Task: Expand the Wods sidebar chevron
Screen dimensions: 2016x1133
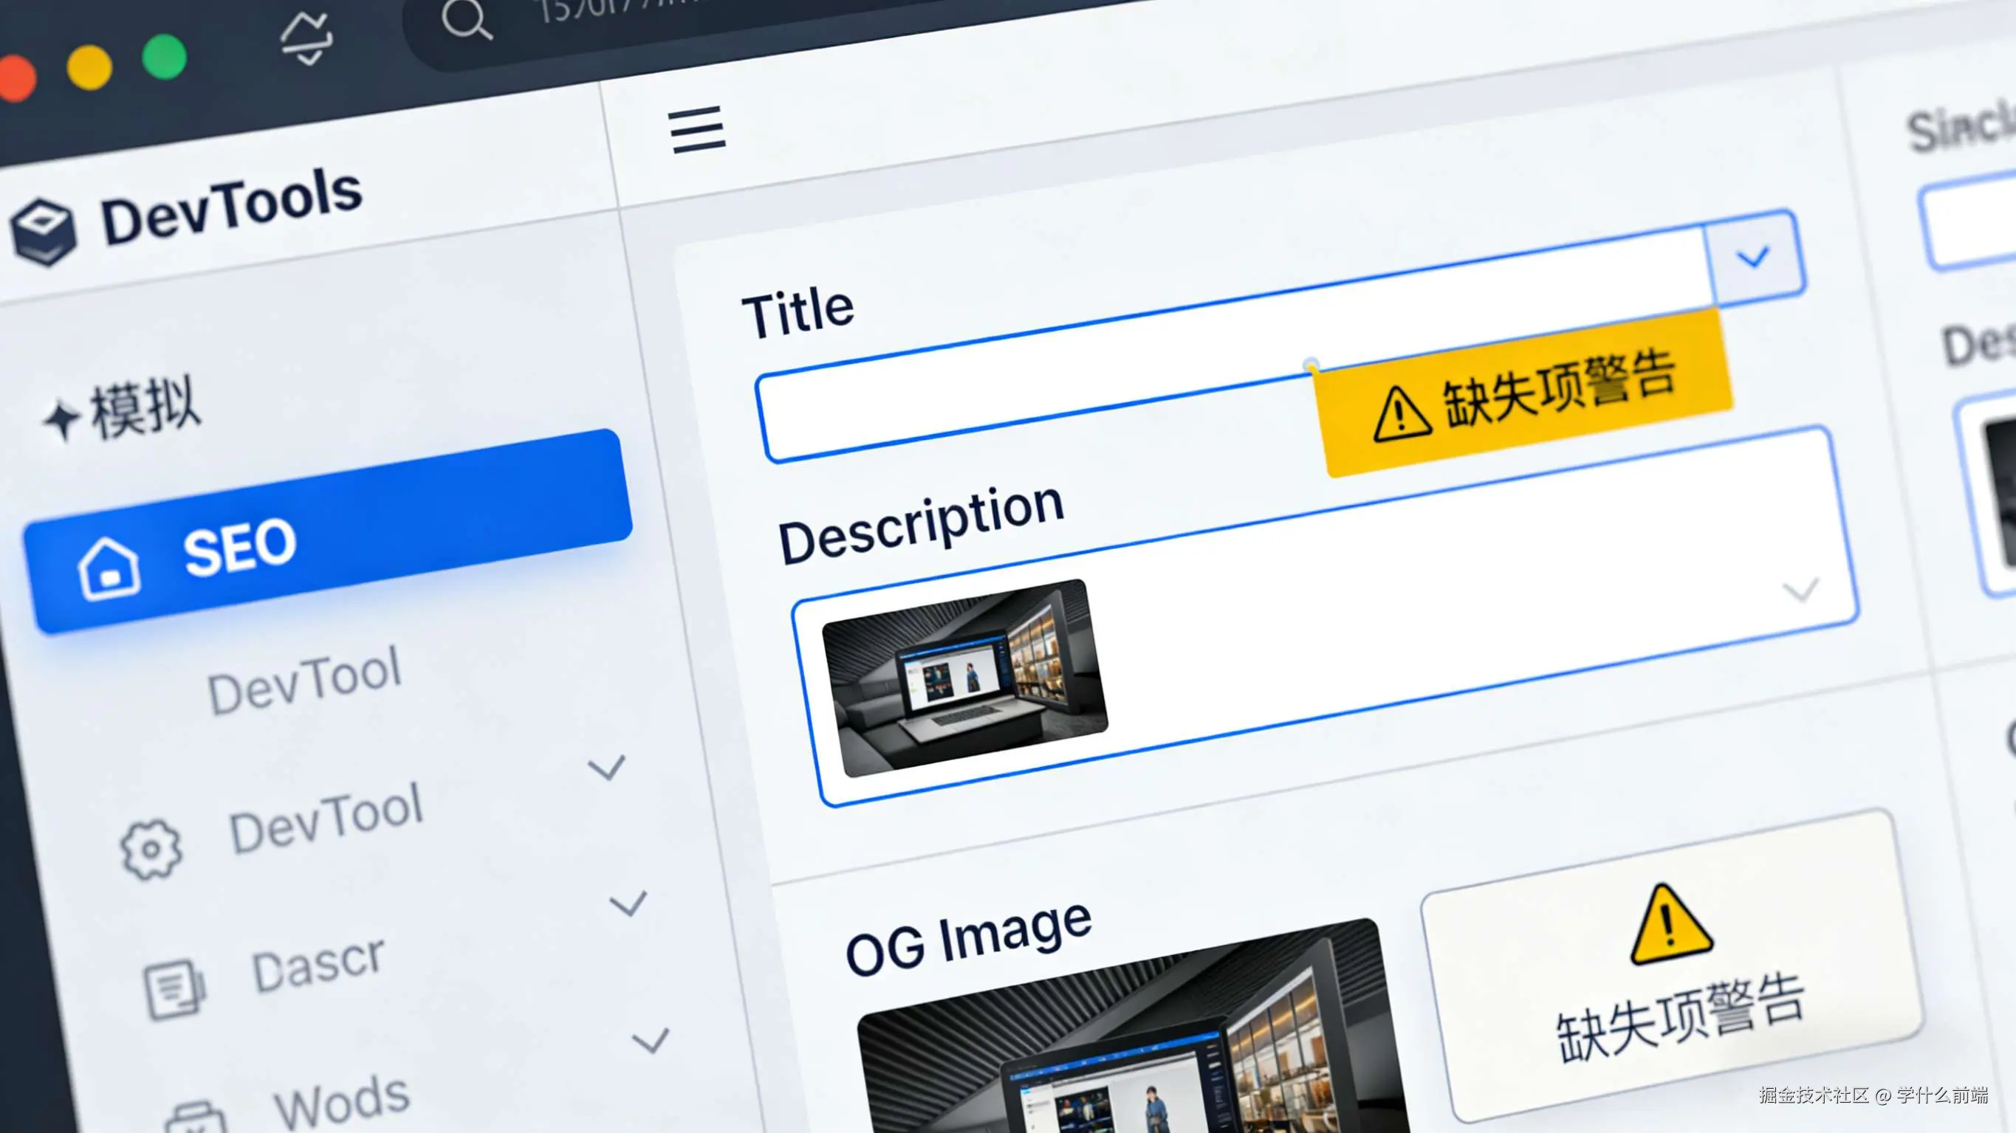Action: pos(651,1041)
